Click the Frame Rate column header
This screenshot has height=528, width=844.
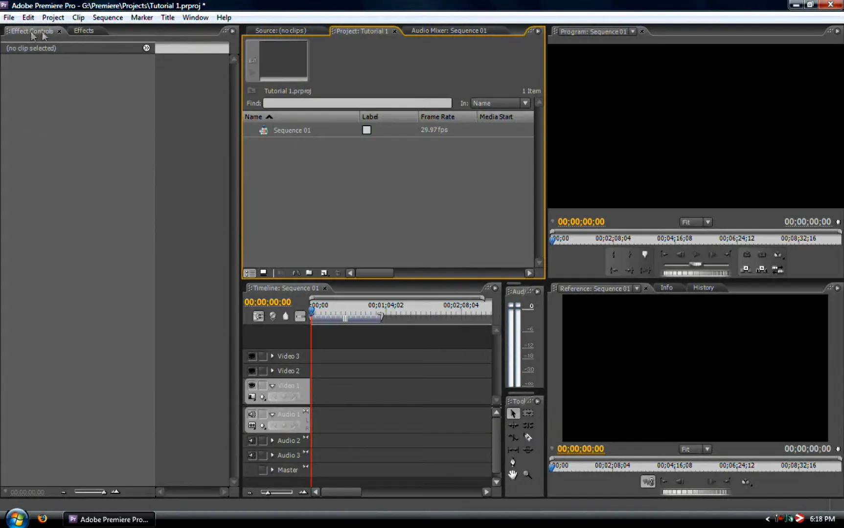(x=437, y=117)
